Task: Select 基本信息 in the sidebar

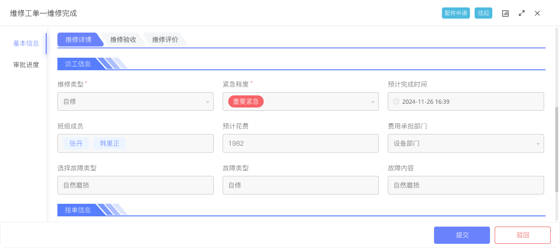Action: click(26, 43)
